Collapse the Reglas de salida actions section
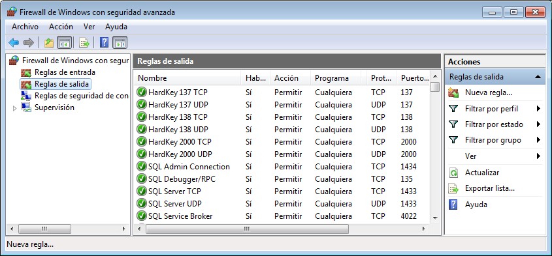The image size is (552, 256). pos(538,77)
